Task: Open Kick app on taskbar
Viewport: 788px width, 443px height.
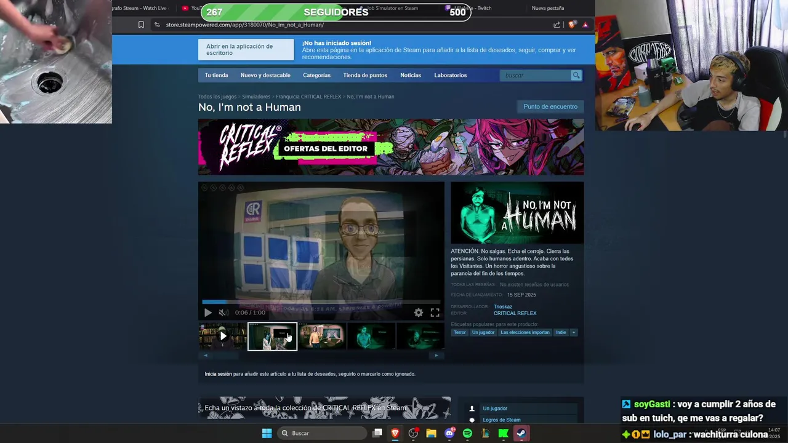Action: (503, 433)
